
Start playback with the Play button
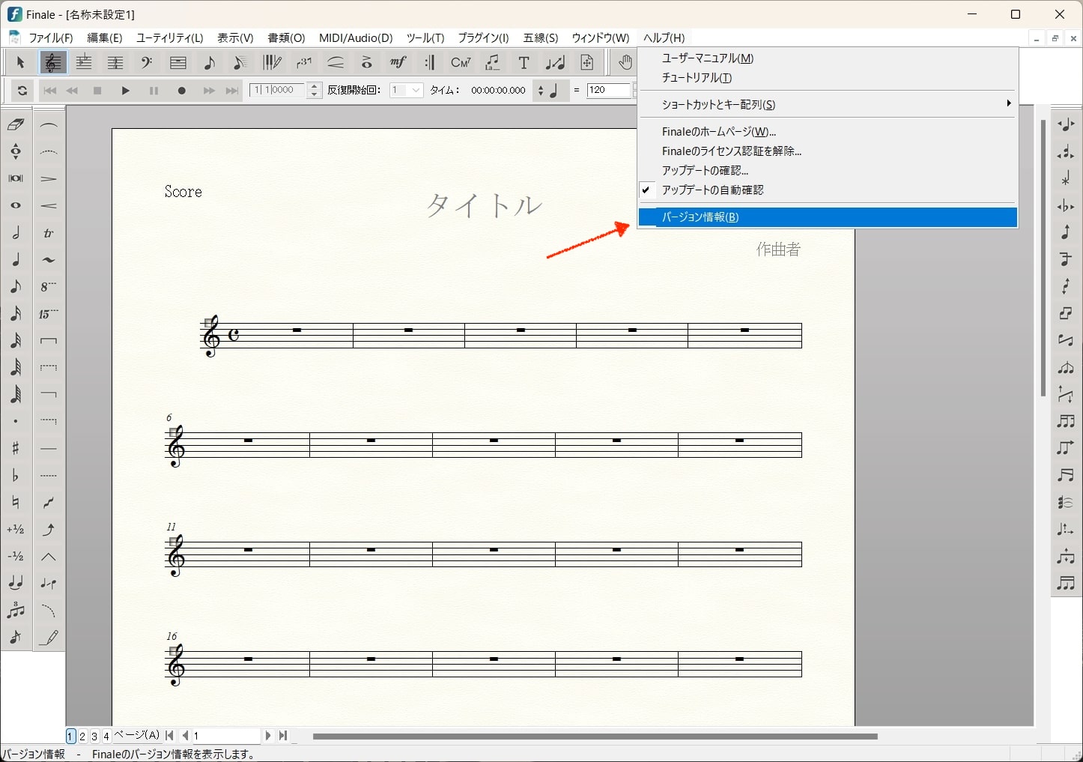[126, 91]
